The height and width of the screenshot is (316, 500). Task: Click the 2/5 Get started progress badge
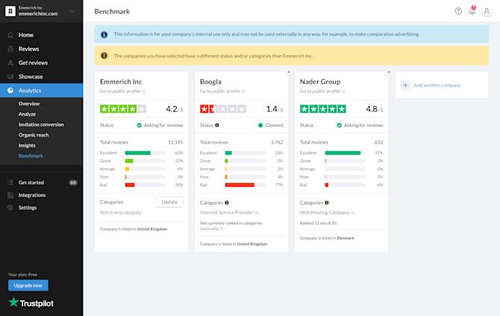(x=73, y=182)
